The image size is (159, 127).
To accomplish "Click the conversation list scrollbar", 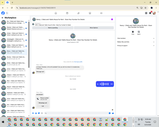I will (x=29, y=44).
